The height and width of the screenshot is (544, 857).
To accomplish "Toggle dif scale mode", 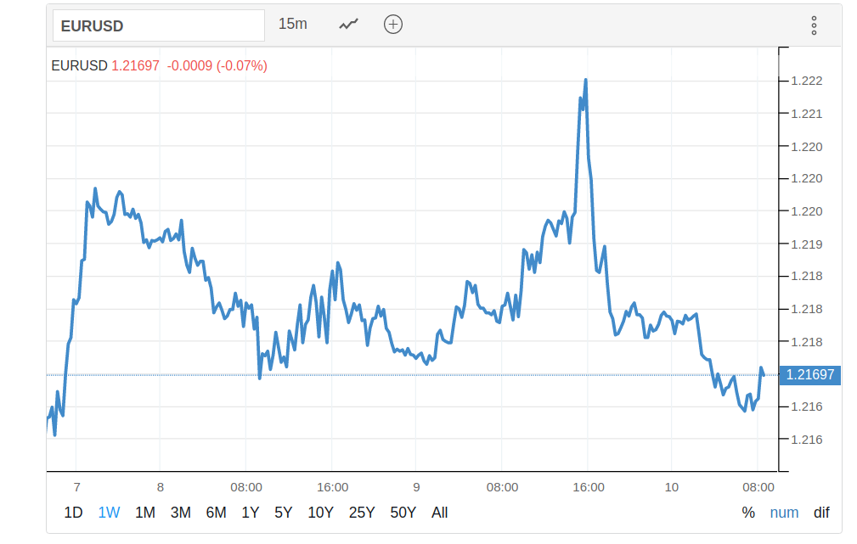I will pyautogui.click(x=821, y=513).
